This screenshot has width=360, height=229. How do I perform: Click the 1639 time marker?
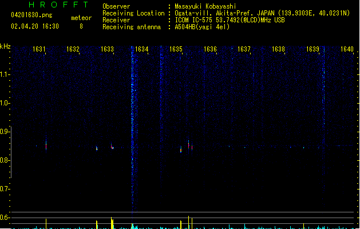312,49
